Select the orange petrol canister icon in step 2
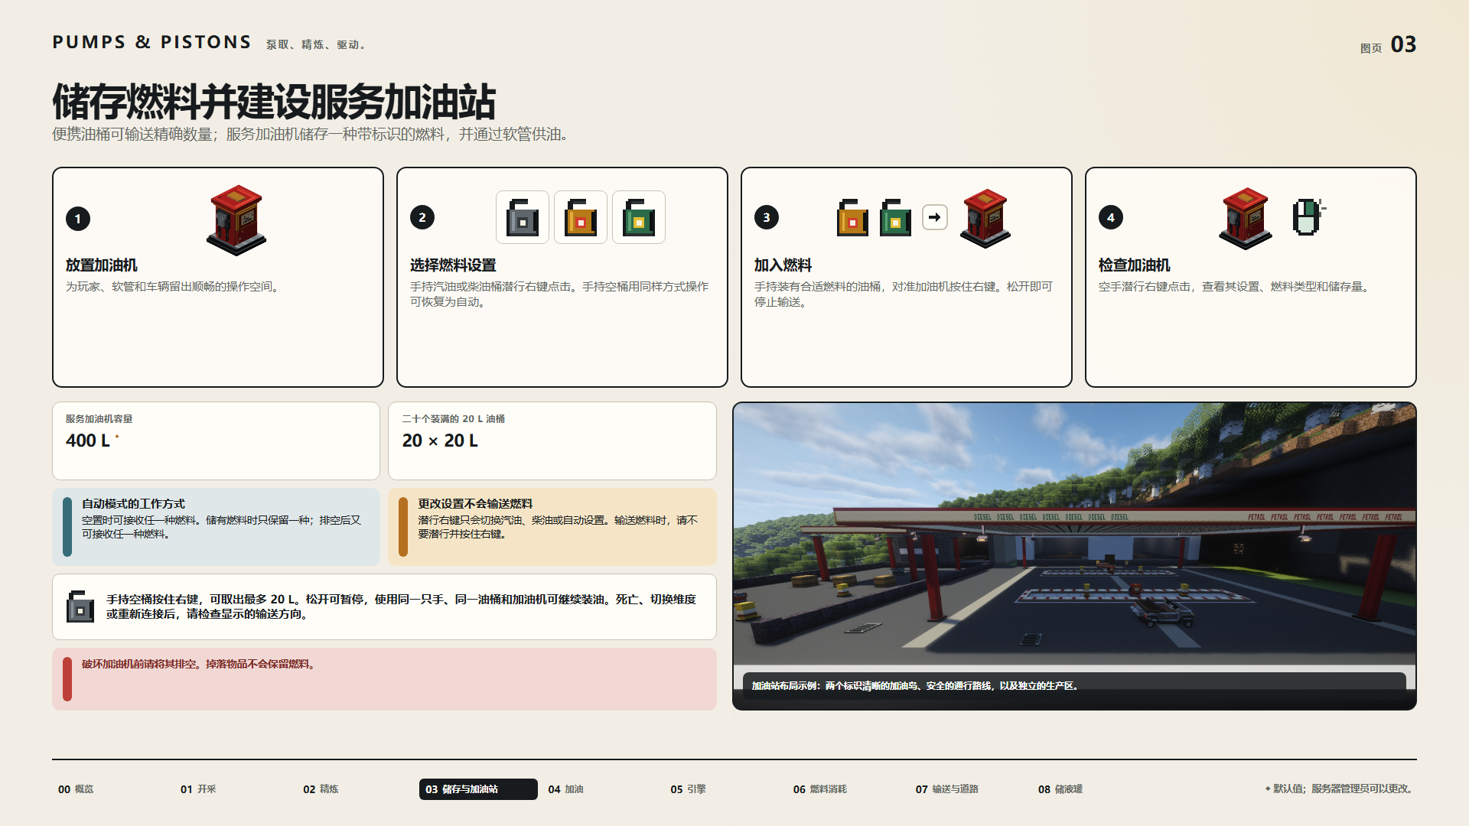The height and width of the screenshot is (826, 1469). 581,217
